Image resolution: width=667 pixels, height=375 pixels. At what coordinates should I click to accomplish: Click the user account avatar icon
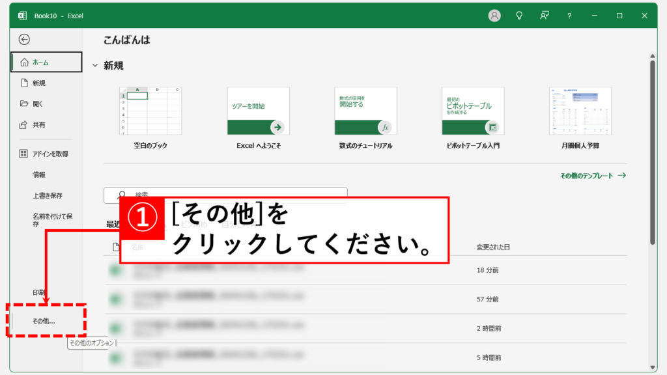coord(494,16)
